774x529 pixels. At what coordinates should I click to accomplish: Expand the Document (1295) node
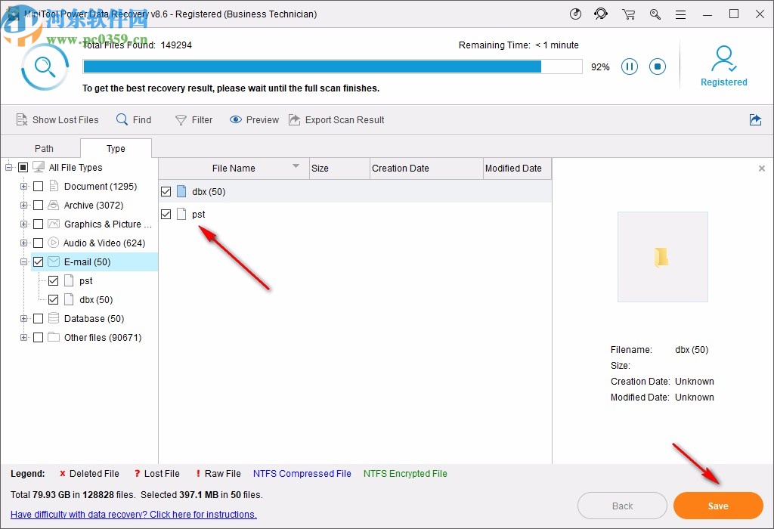pos(23,186)
